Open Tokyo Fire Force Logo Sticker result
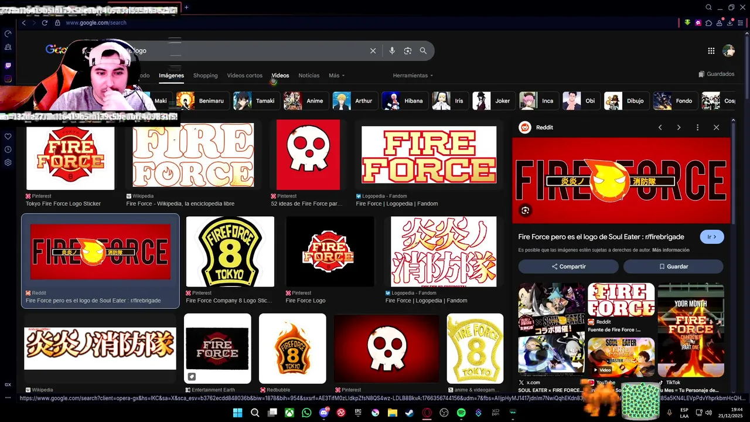The width and height of the screenshot is (750, 422). 70,155
